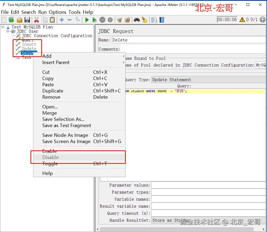
Task: Click the Name field containing Delete
Action: (189, 40)
